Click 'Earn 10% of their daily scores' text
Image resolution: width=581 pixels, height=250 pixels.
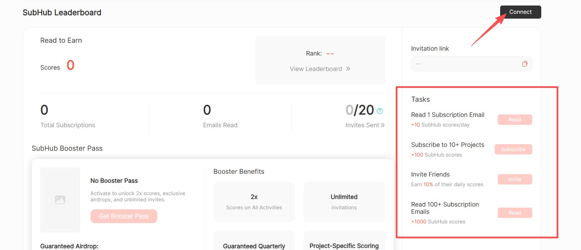point(447,184)
